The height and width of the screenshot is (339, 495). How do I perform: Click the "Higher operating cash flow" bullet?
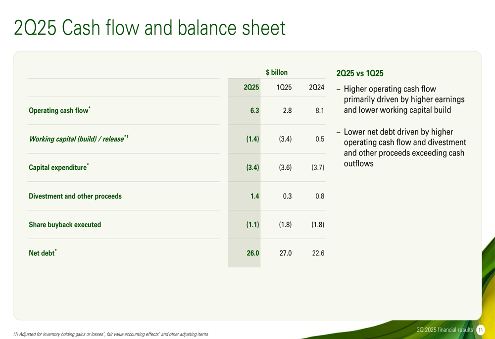401,99
